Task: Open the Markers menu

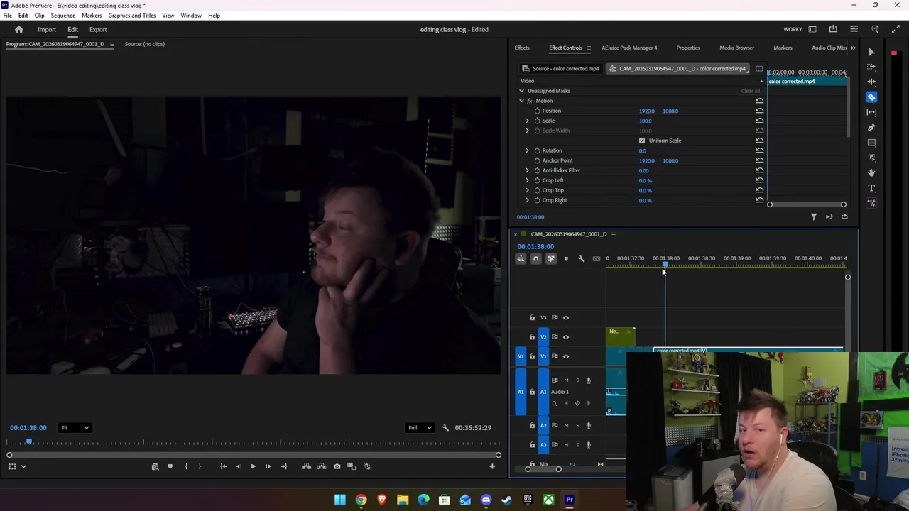Action: [x=92, y=15]
